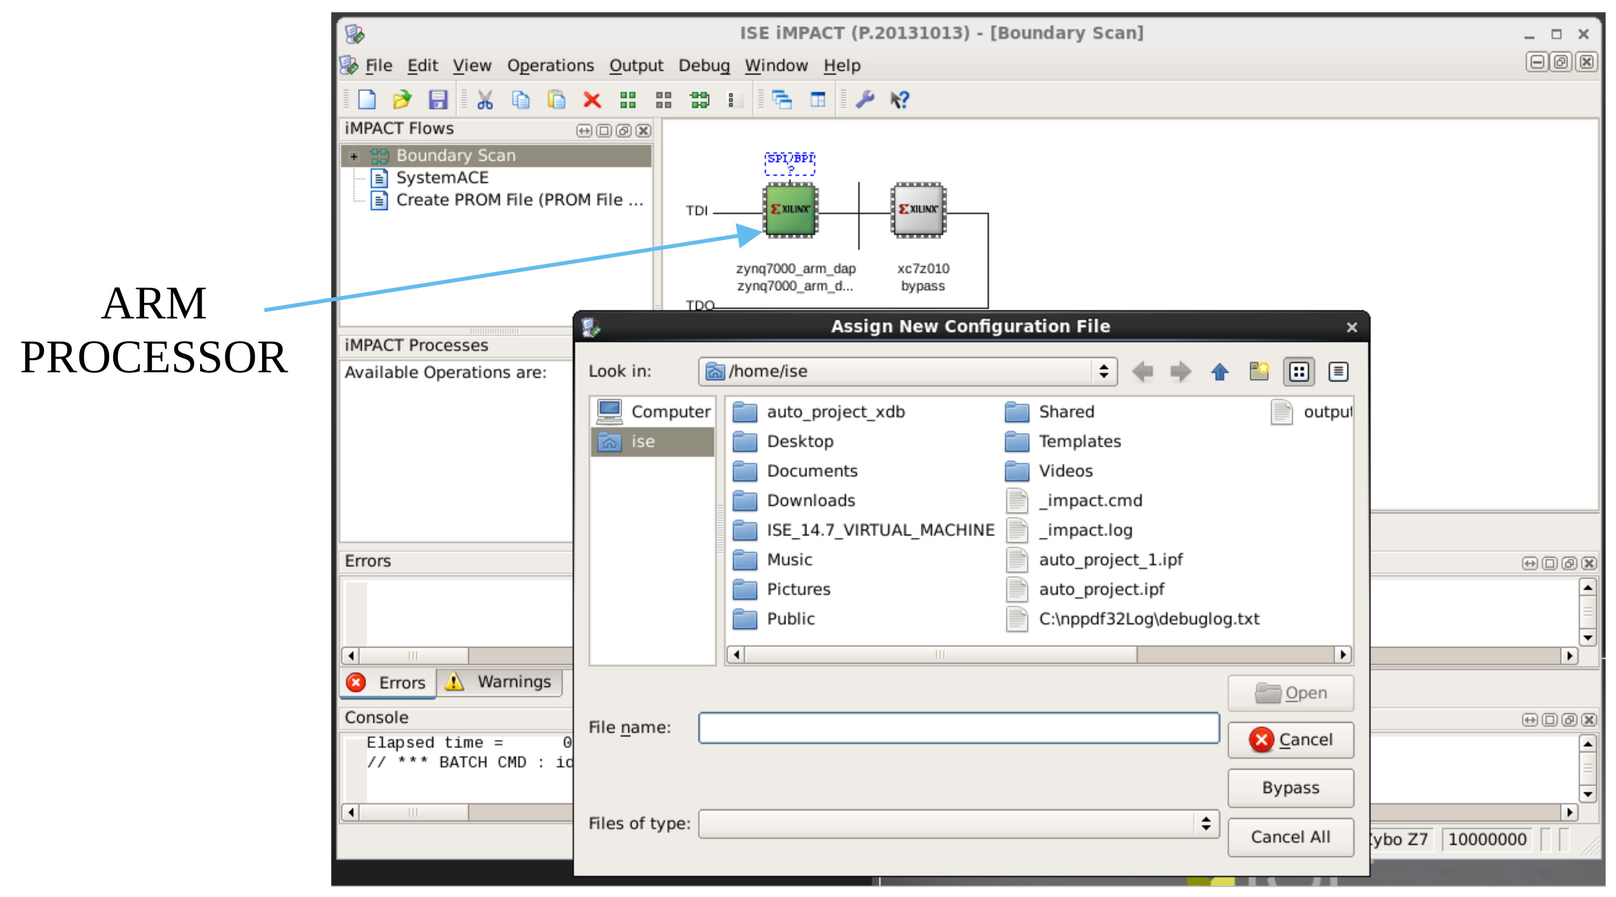This screenshot has height=897, width=1616.
Task: Click the tile windows toolbar icon
Action: click(818, 99)
